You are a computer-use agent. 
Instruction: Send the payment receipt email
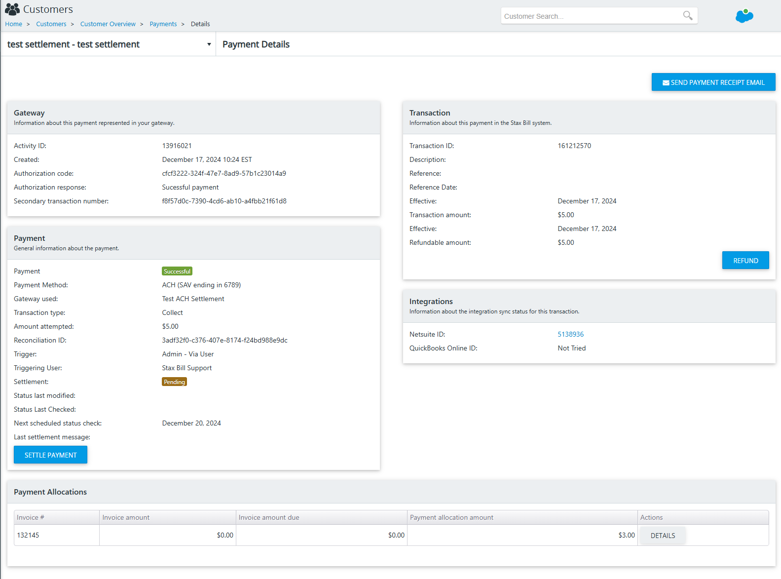pos(713,82)
